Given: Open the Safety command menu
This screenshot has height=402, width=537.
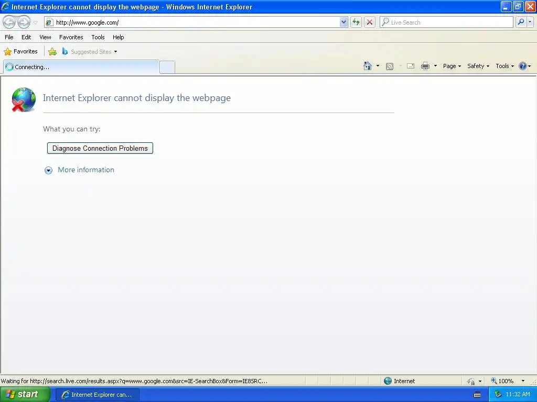Looking at the screenshot, I should (478, 66).
